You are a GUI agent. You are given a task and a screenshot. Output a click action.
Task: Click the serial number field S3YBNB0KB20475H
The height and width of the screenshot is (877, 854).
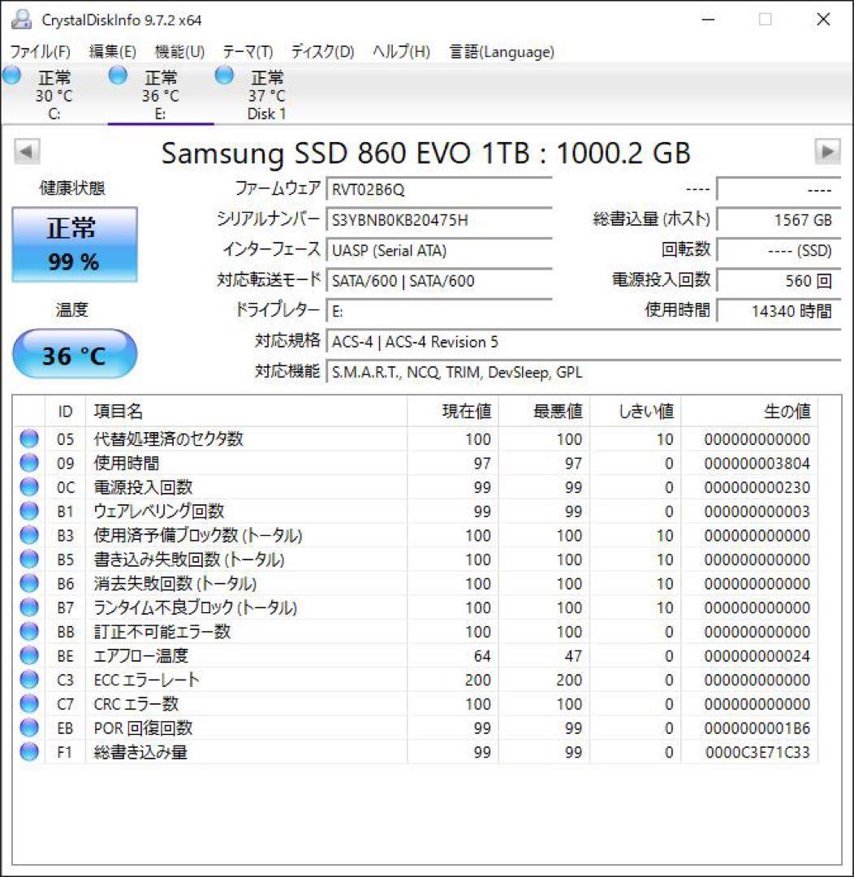click(439, 220)
